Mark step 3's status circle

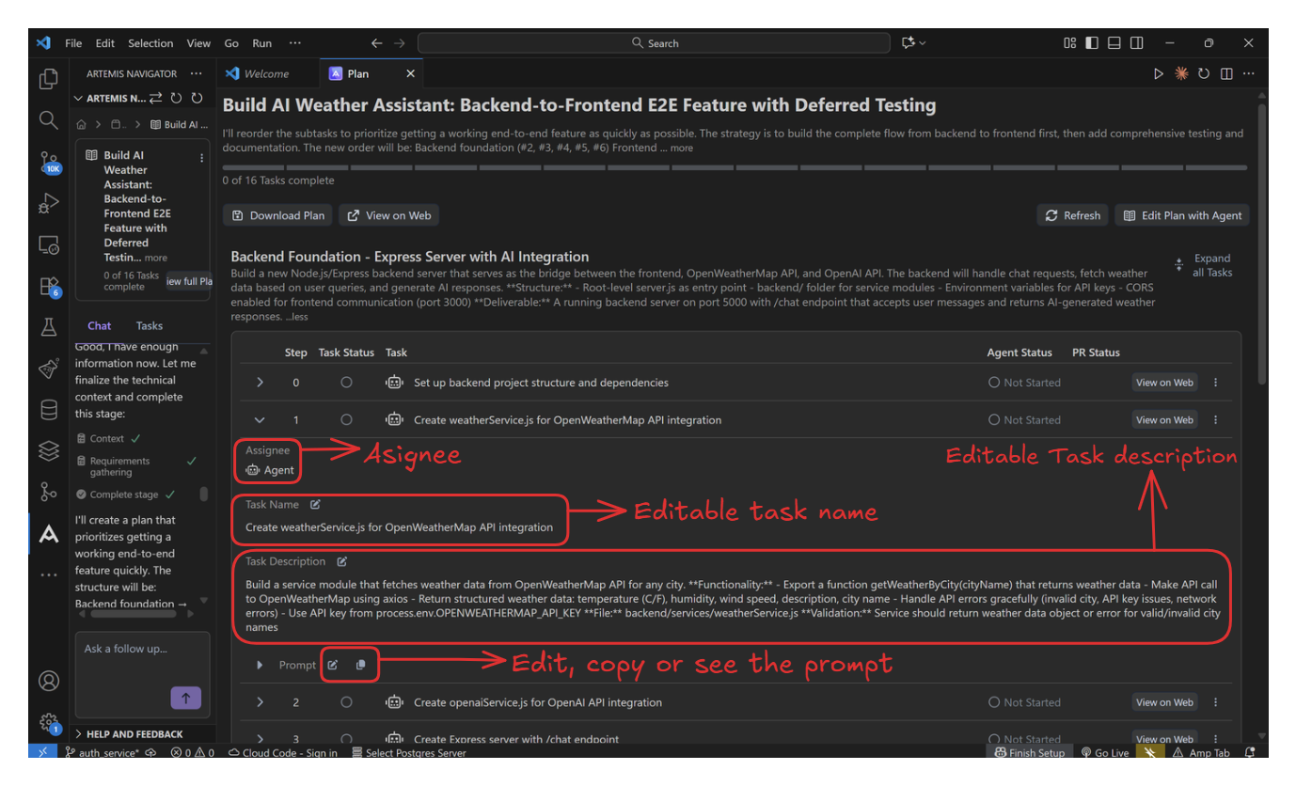point(346,739)
